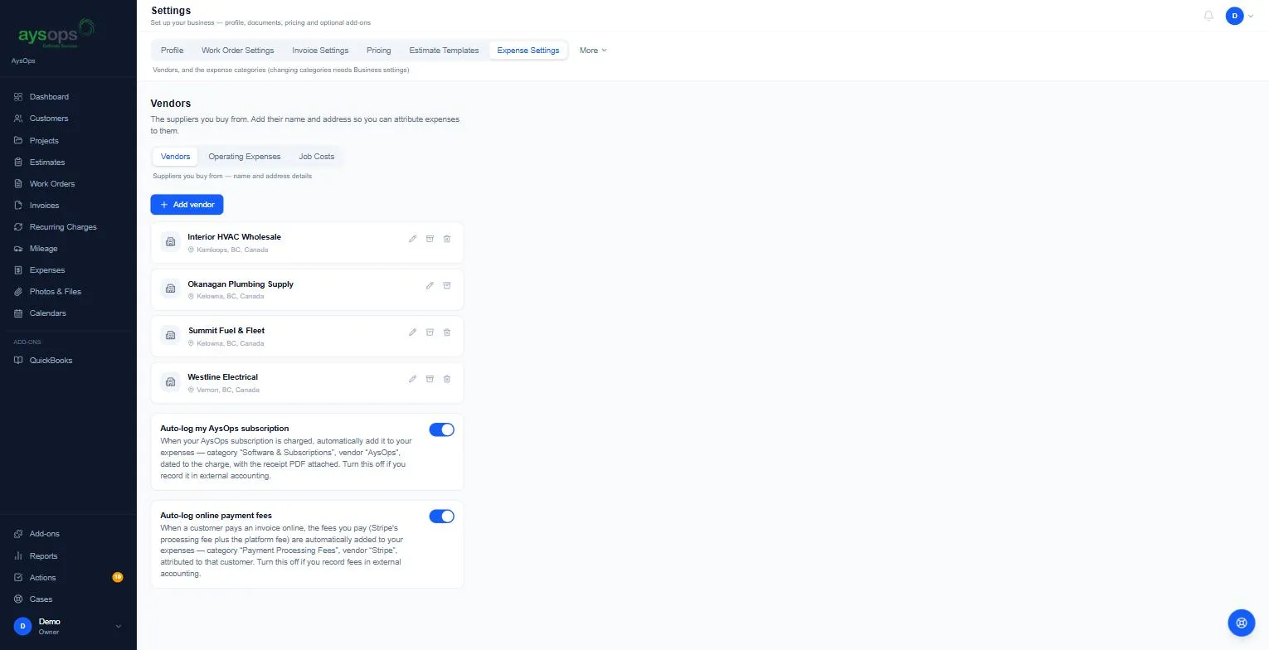Archive the Okanagan Plumbing Supply vendor
This screenshot has height=650, width=1269.
pyautogui.click(x=446, y=286)
